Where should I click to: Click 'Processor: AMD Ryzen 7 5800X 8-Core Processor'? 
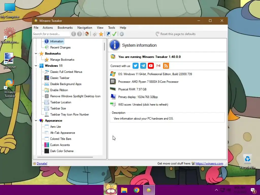(x=148, y=82)
